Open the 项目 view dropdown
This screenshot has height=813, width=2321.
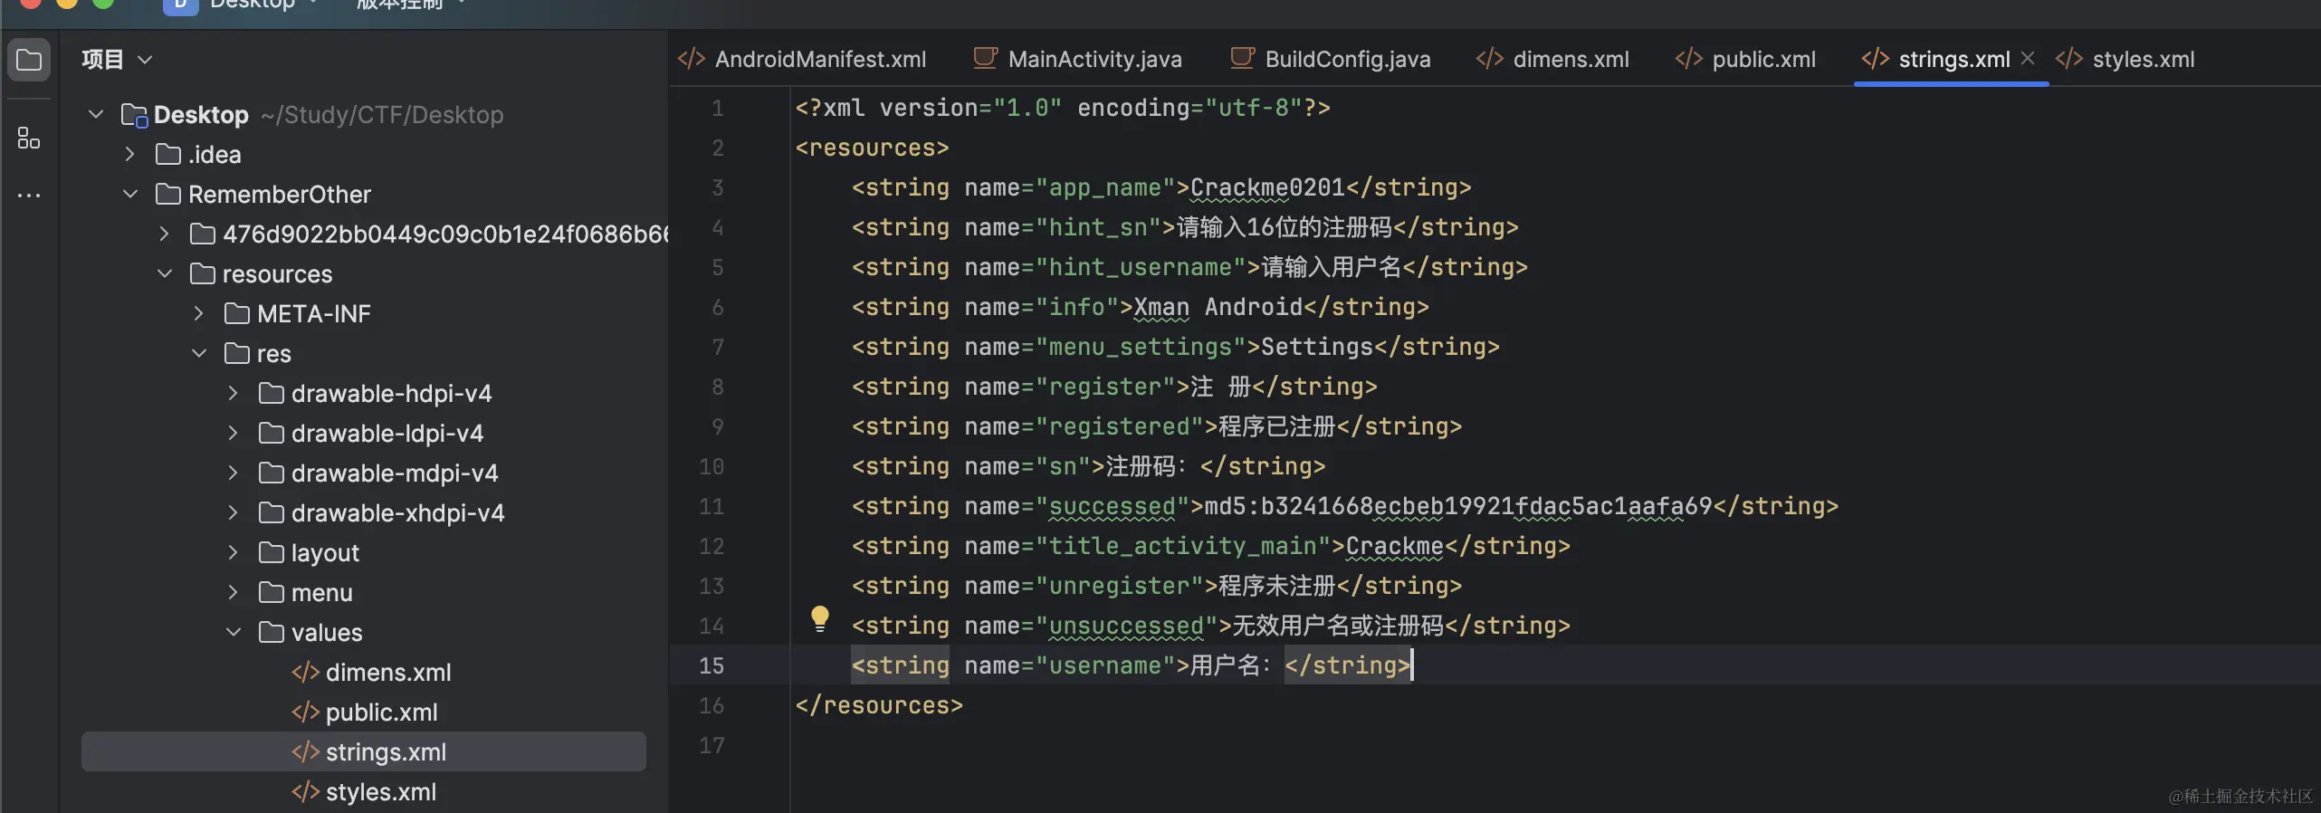[145, 60]
